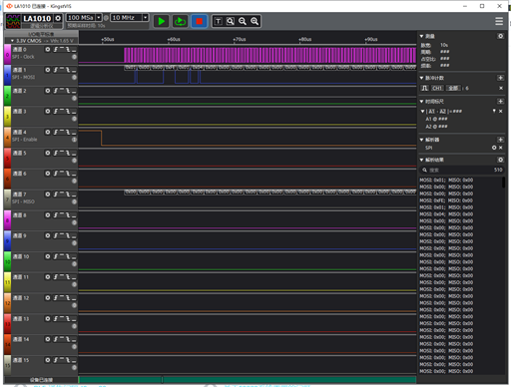Collapse the measurement panel section

(x=421, y=36)
